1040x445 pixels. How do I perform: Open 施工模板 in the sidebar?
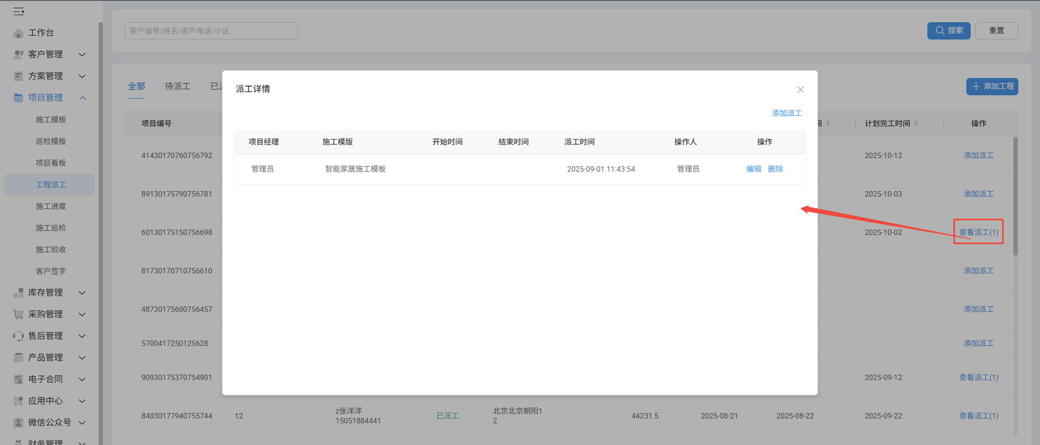pyautogui.click(x=51, y=120)
